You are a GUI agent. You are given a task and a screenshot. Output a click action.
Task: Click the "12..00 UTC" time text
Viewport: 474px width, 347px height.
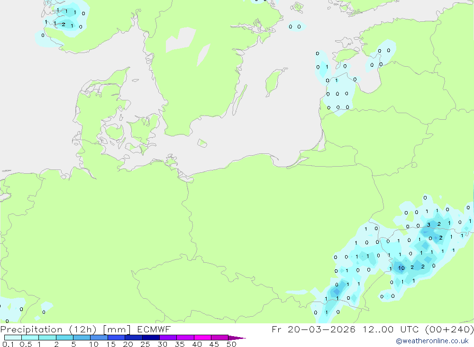click(391, 329)
